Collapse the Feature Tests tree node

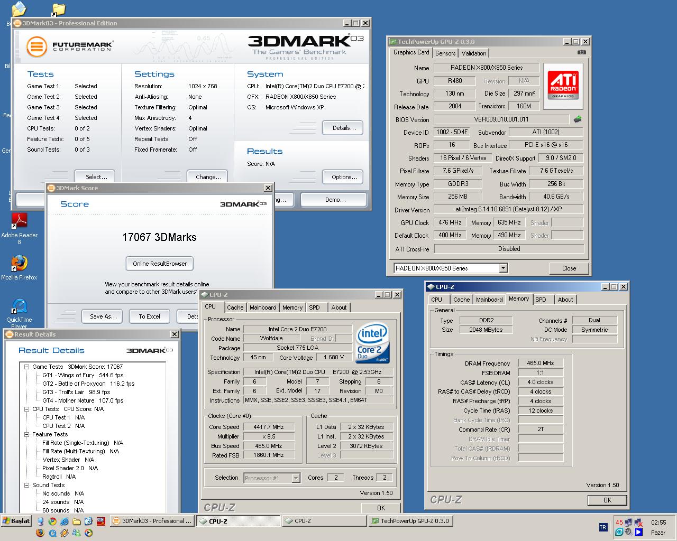[27, 434]
